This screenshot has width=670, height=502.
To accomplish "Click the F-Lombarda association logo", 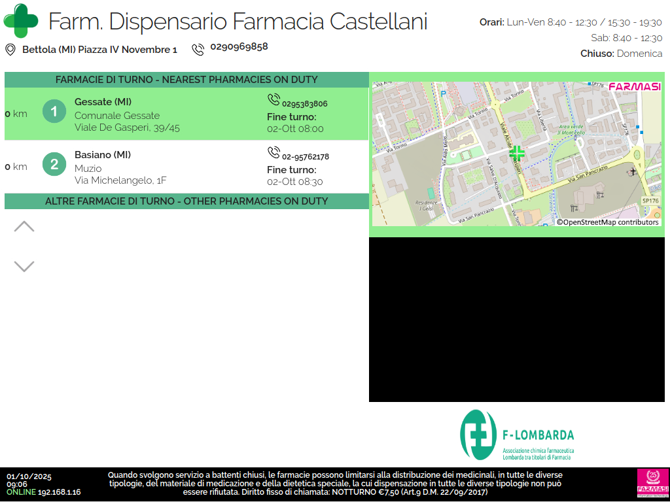I will 517,435.
